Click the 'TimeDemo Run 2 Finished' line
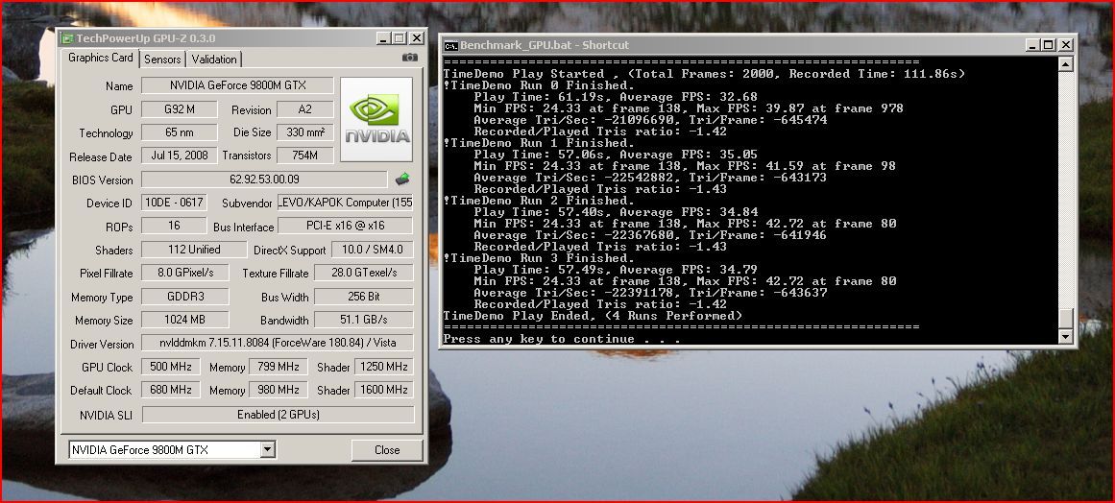 539,201
